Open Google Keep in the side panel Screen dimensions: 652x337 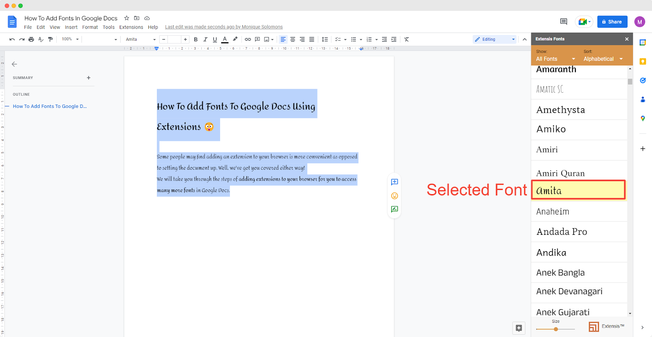coord(643,61)
